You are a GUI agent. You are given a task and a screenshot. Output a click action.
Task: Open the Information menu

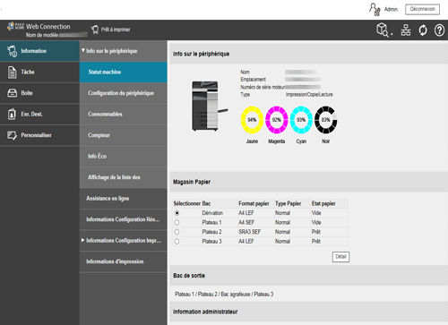39,51
